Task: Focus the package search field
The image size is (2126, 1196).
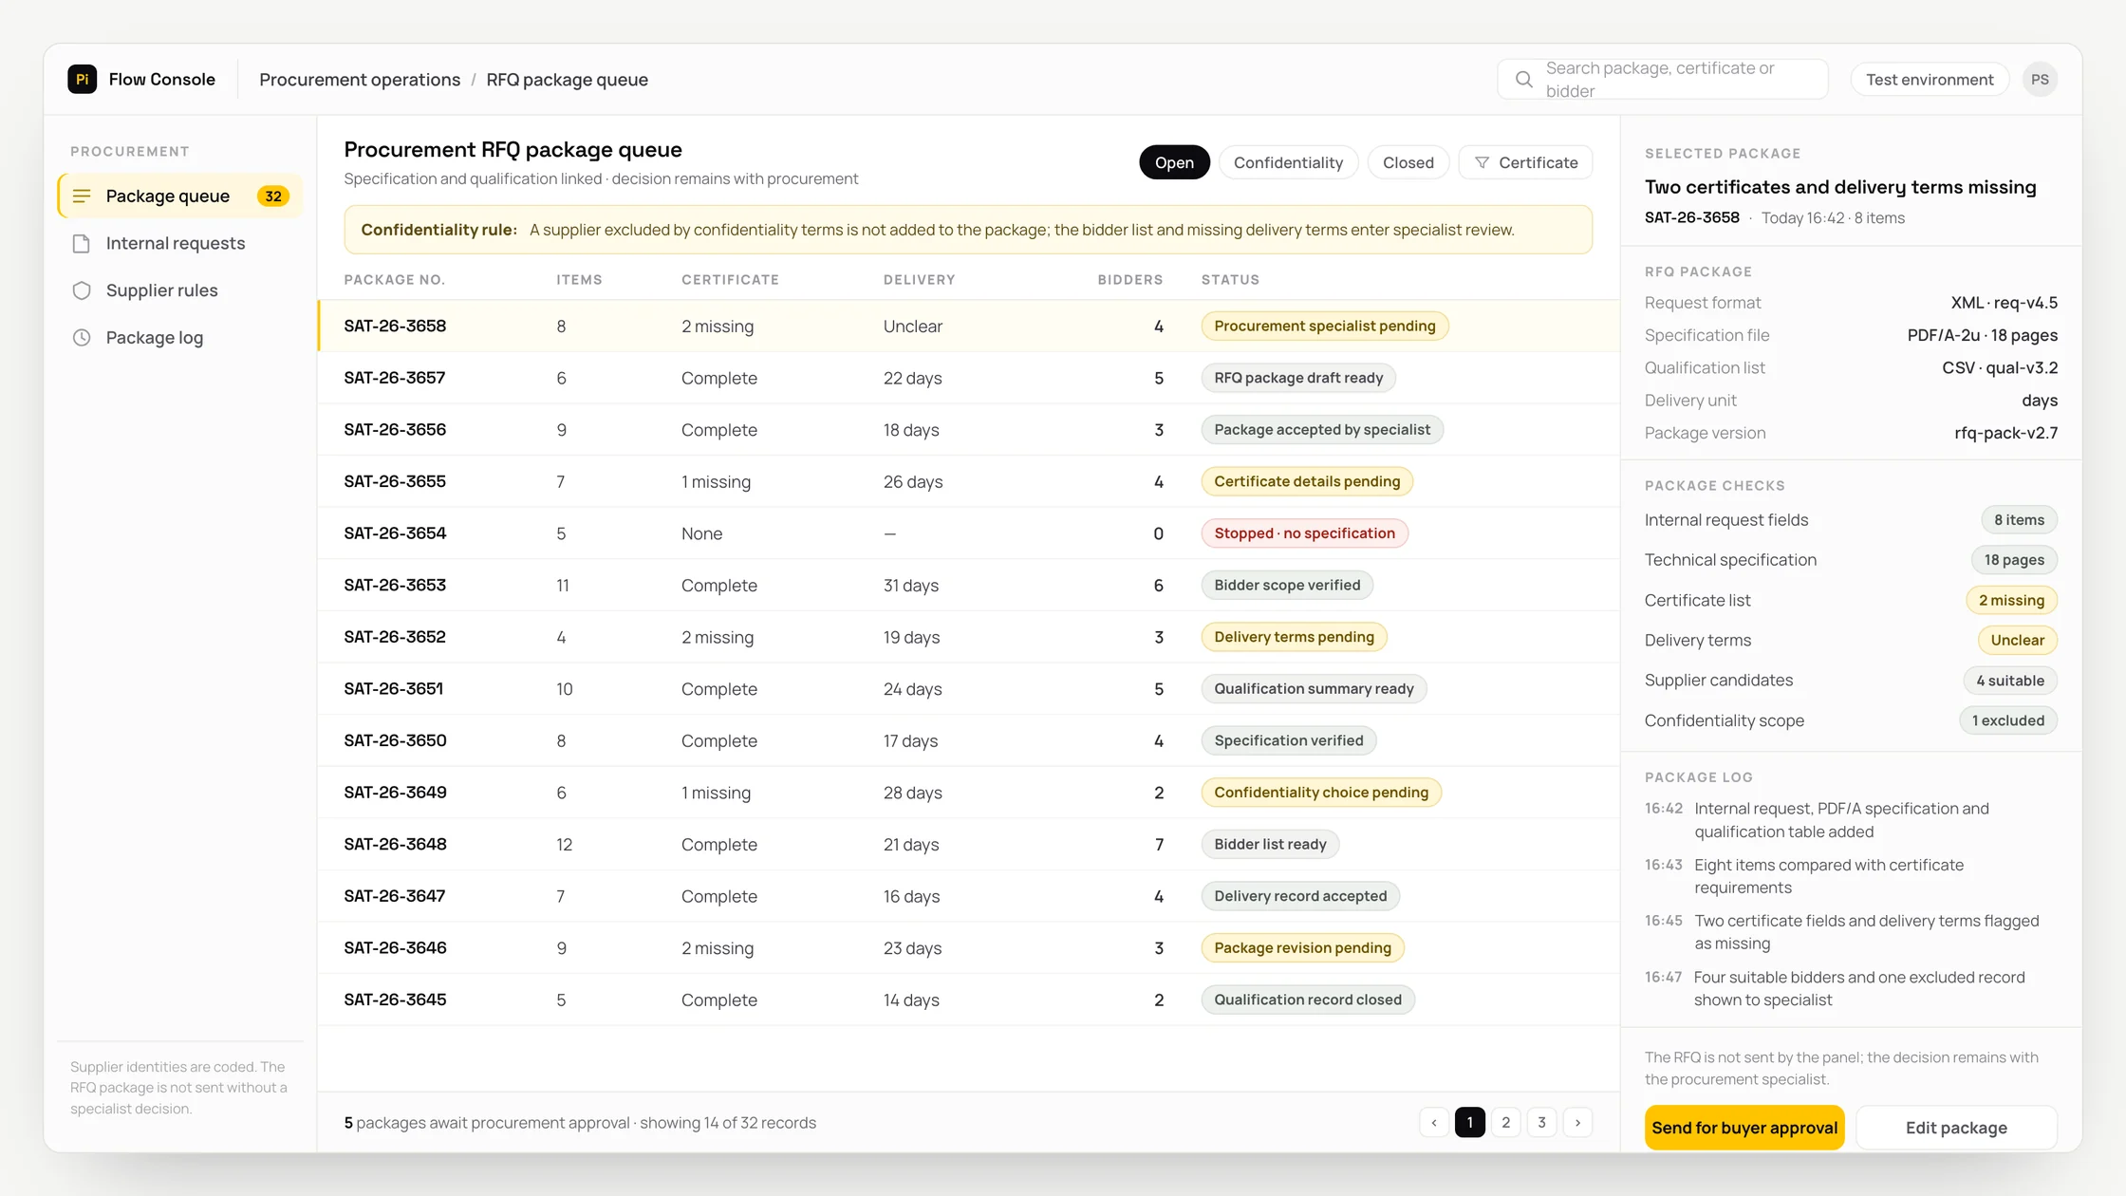Action: click(x=1662, y=80)
